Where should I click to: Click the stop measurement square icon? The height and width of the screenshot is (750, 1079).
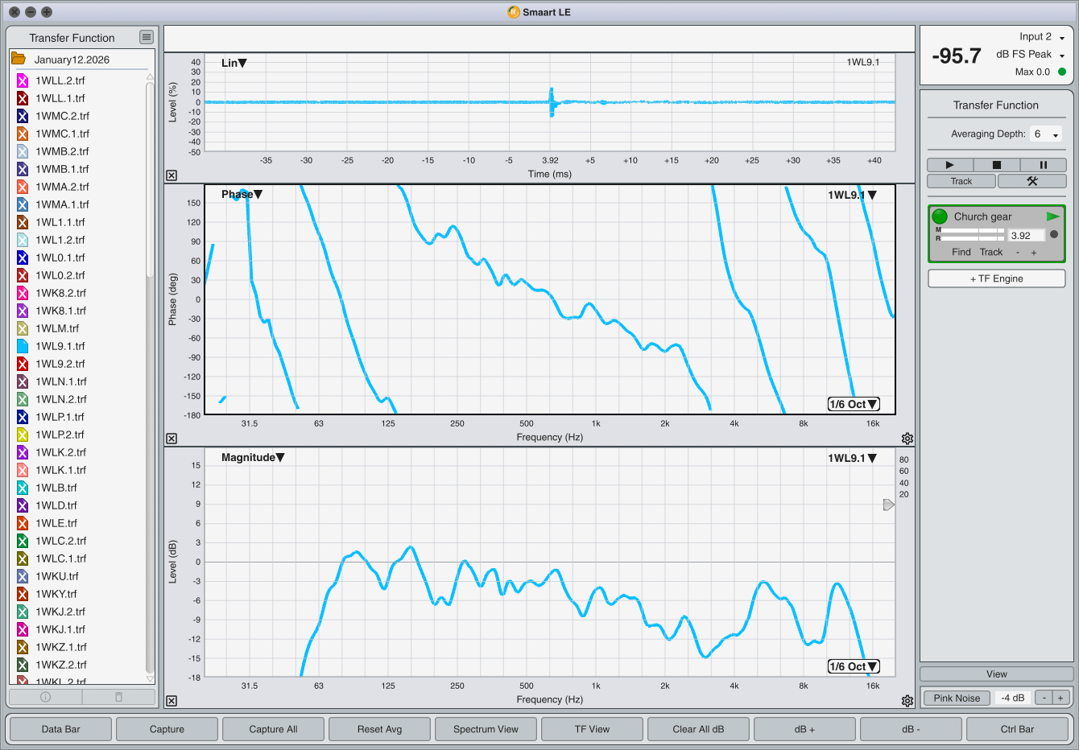point(996,165)
